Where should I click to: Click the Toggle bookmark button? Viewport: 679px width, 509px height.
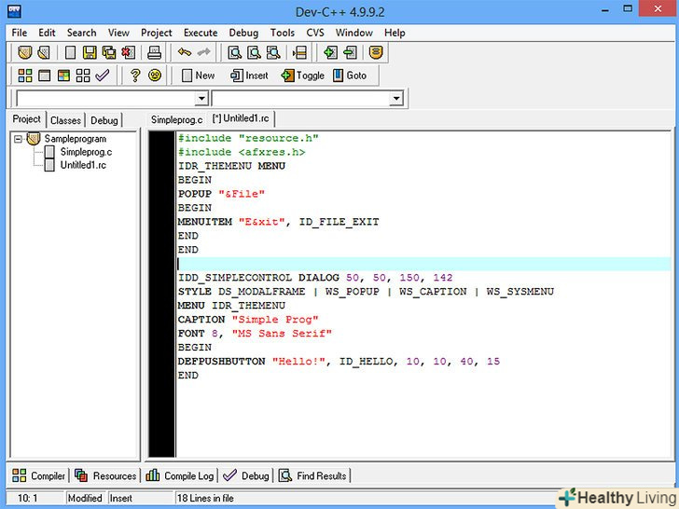302,76
